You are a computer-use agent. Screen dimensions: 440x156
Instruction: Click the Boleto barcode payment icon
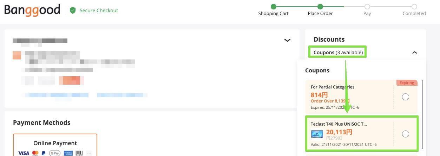[x=79, y=153]
